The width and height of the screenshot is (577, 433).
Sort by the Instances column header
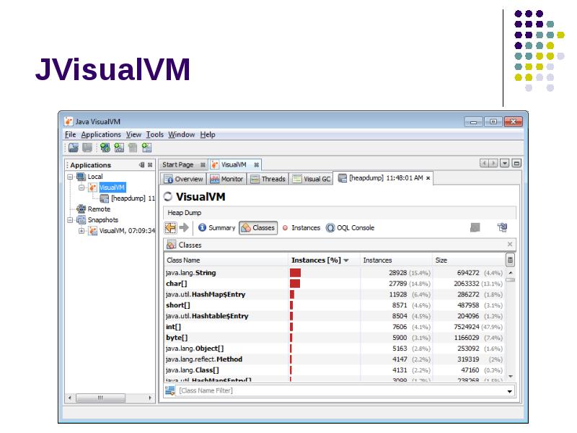pyautogui.click(x=396, y=260)
